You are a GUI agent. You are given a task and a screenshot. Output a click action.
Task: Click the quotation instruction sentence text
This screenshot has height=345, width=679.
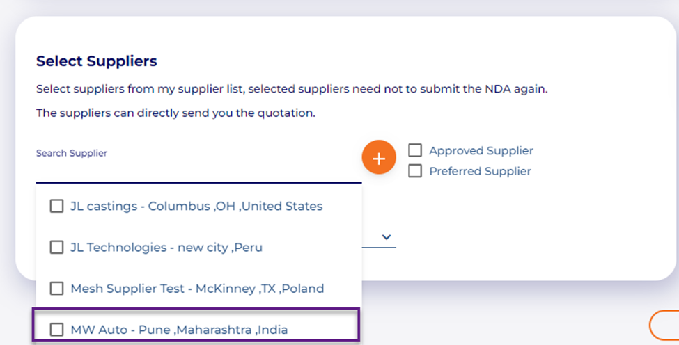coord(175,113)
